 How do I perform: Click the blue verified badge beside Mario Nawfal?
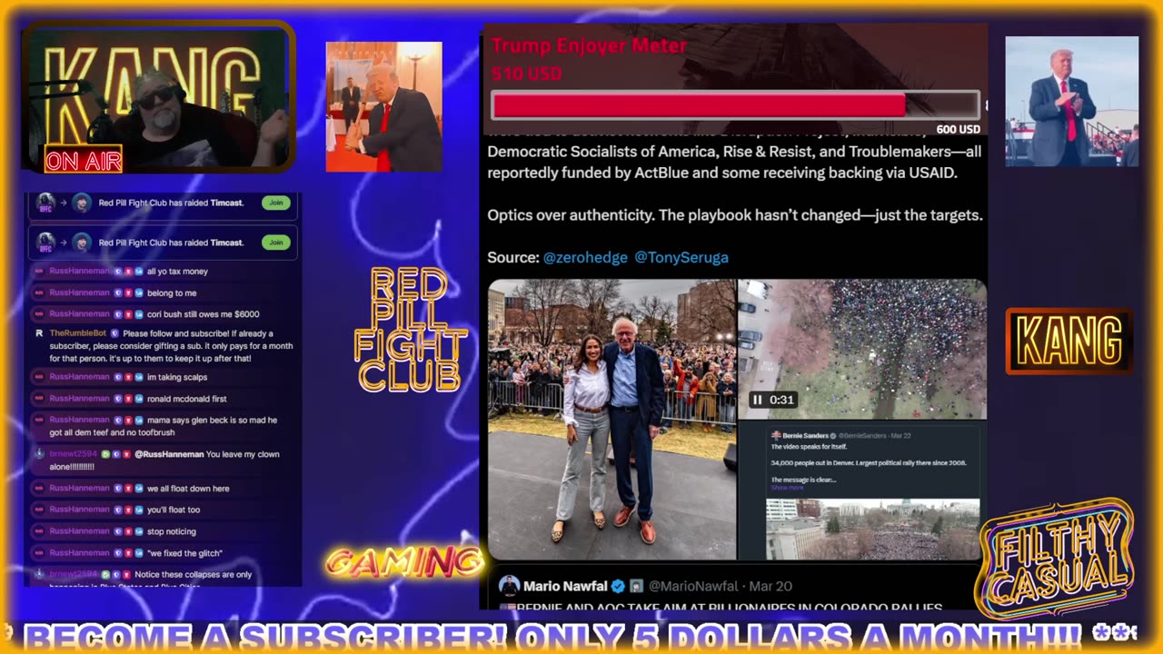click(x=618, y=586)
